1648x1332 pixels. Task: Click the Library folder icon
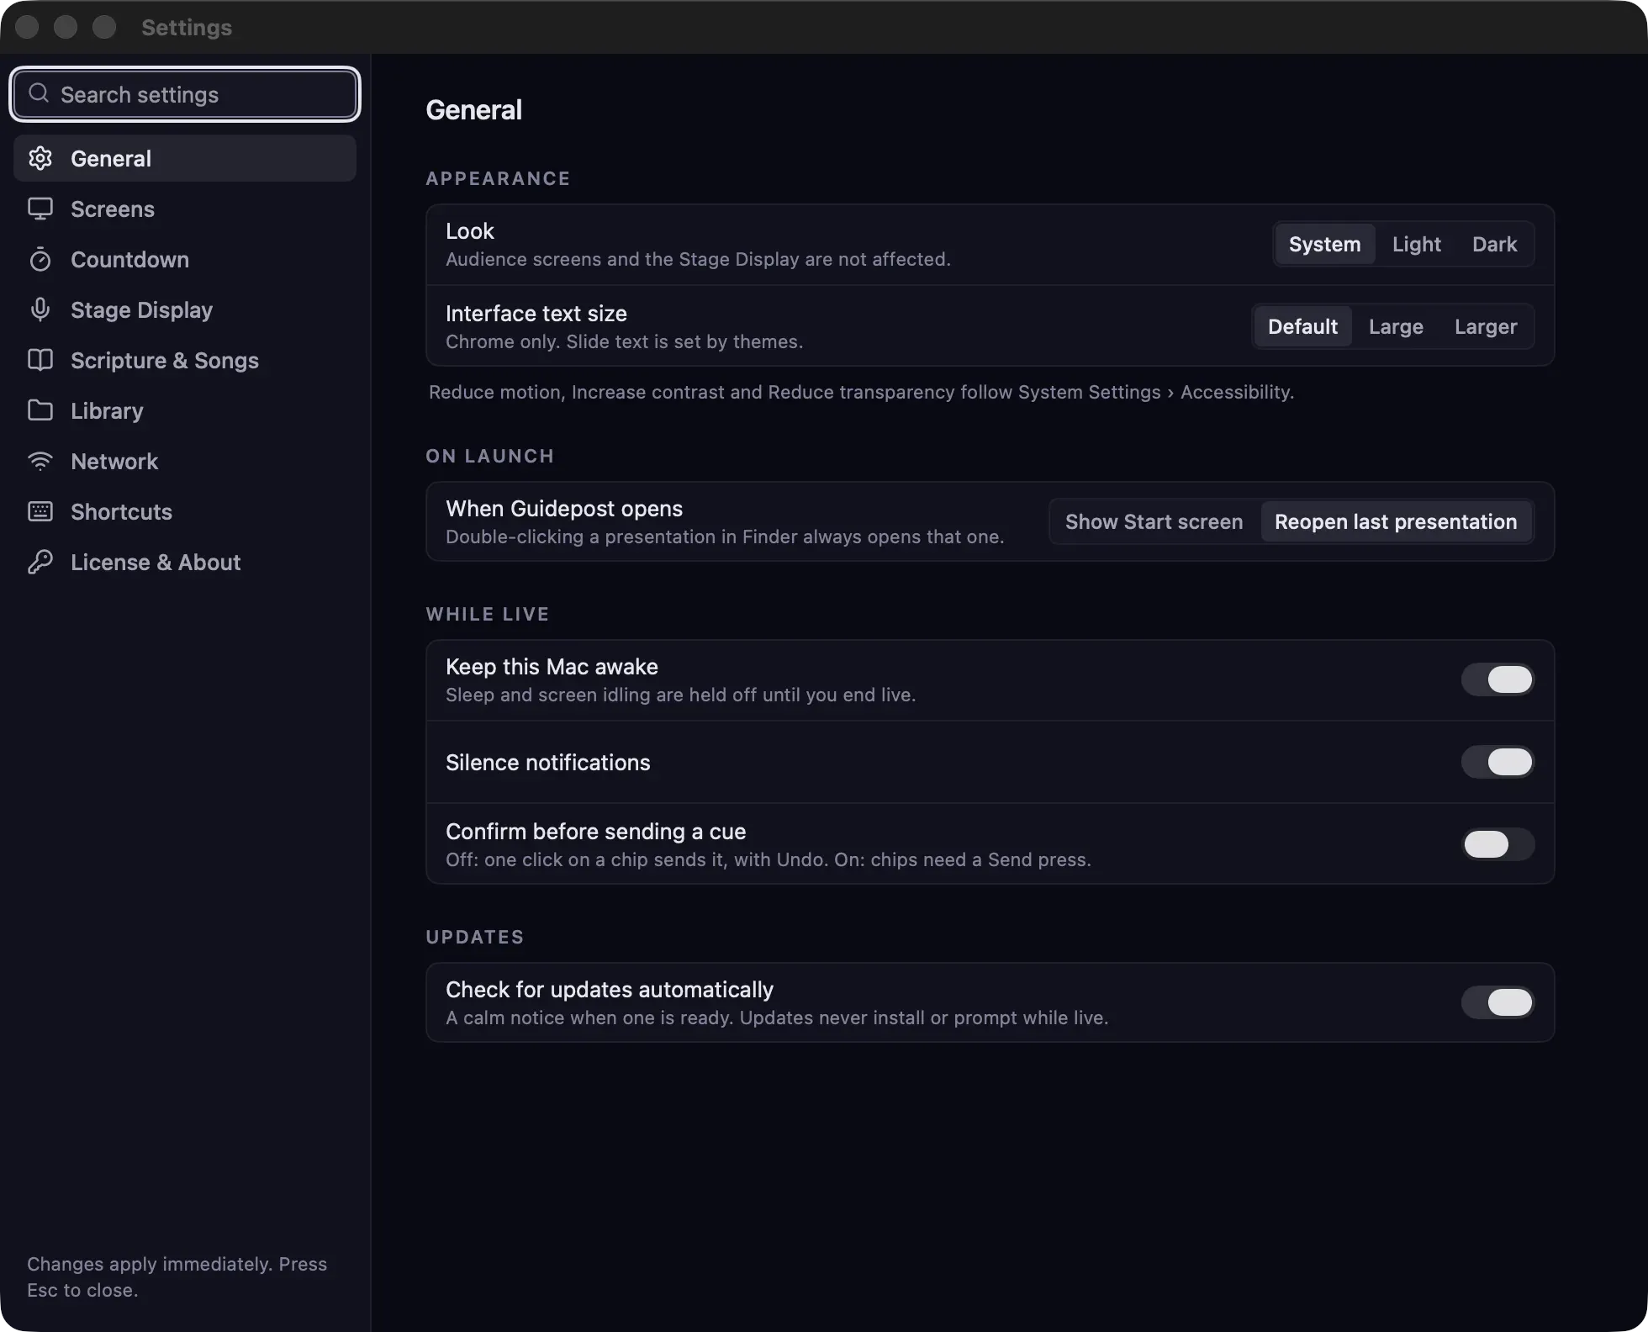(x=40, y=410)
